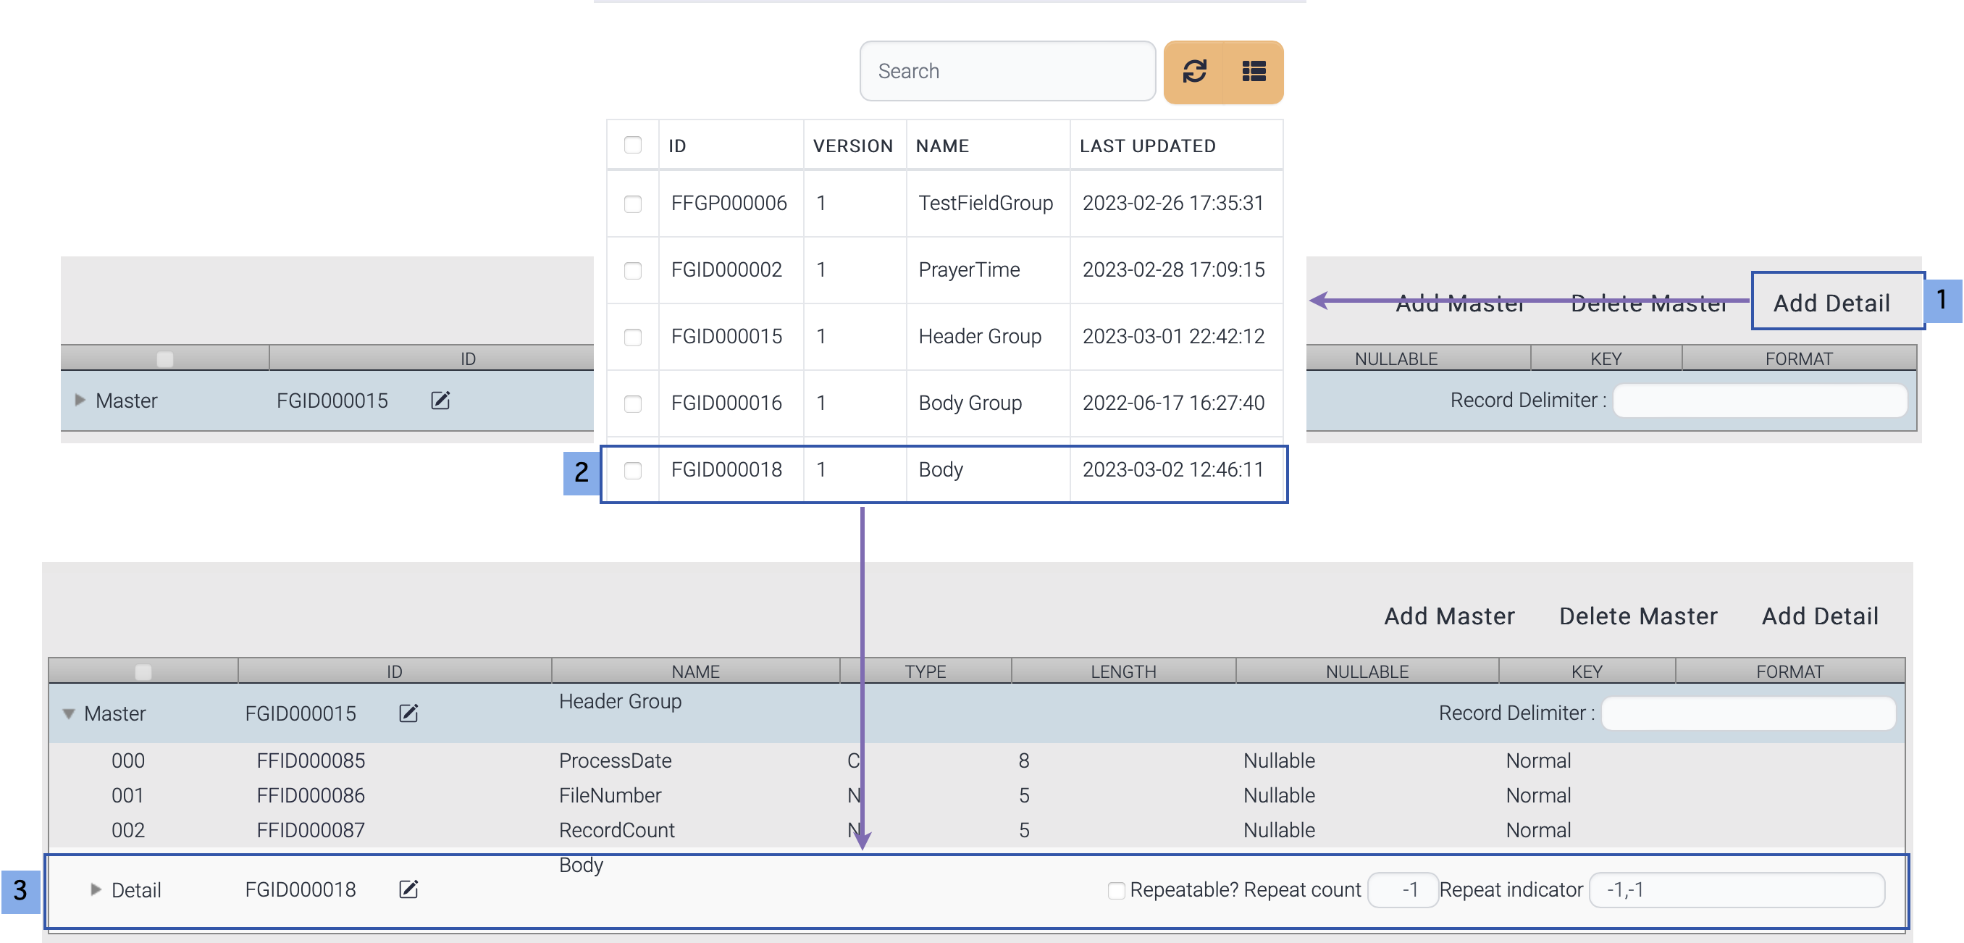This screenshot has height=943, width=1964.
Task: Click the highlighted Add Detail button
Action: [x=1831, y=303]
